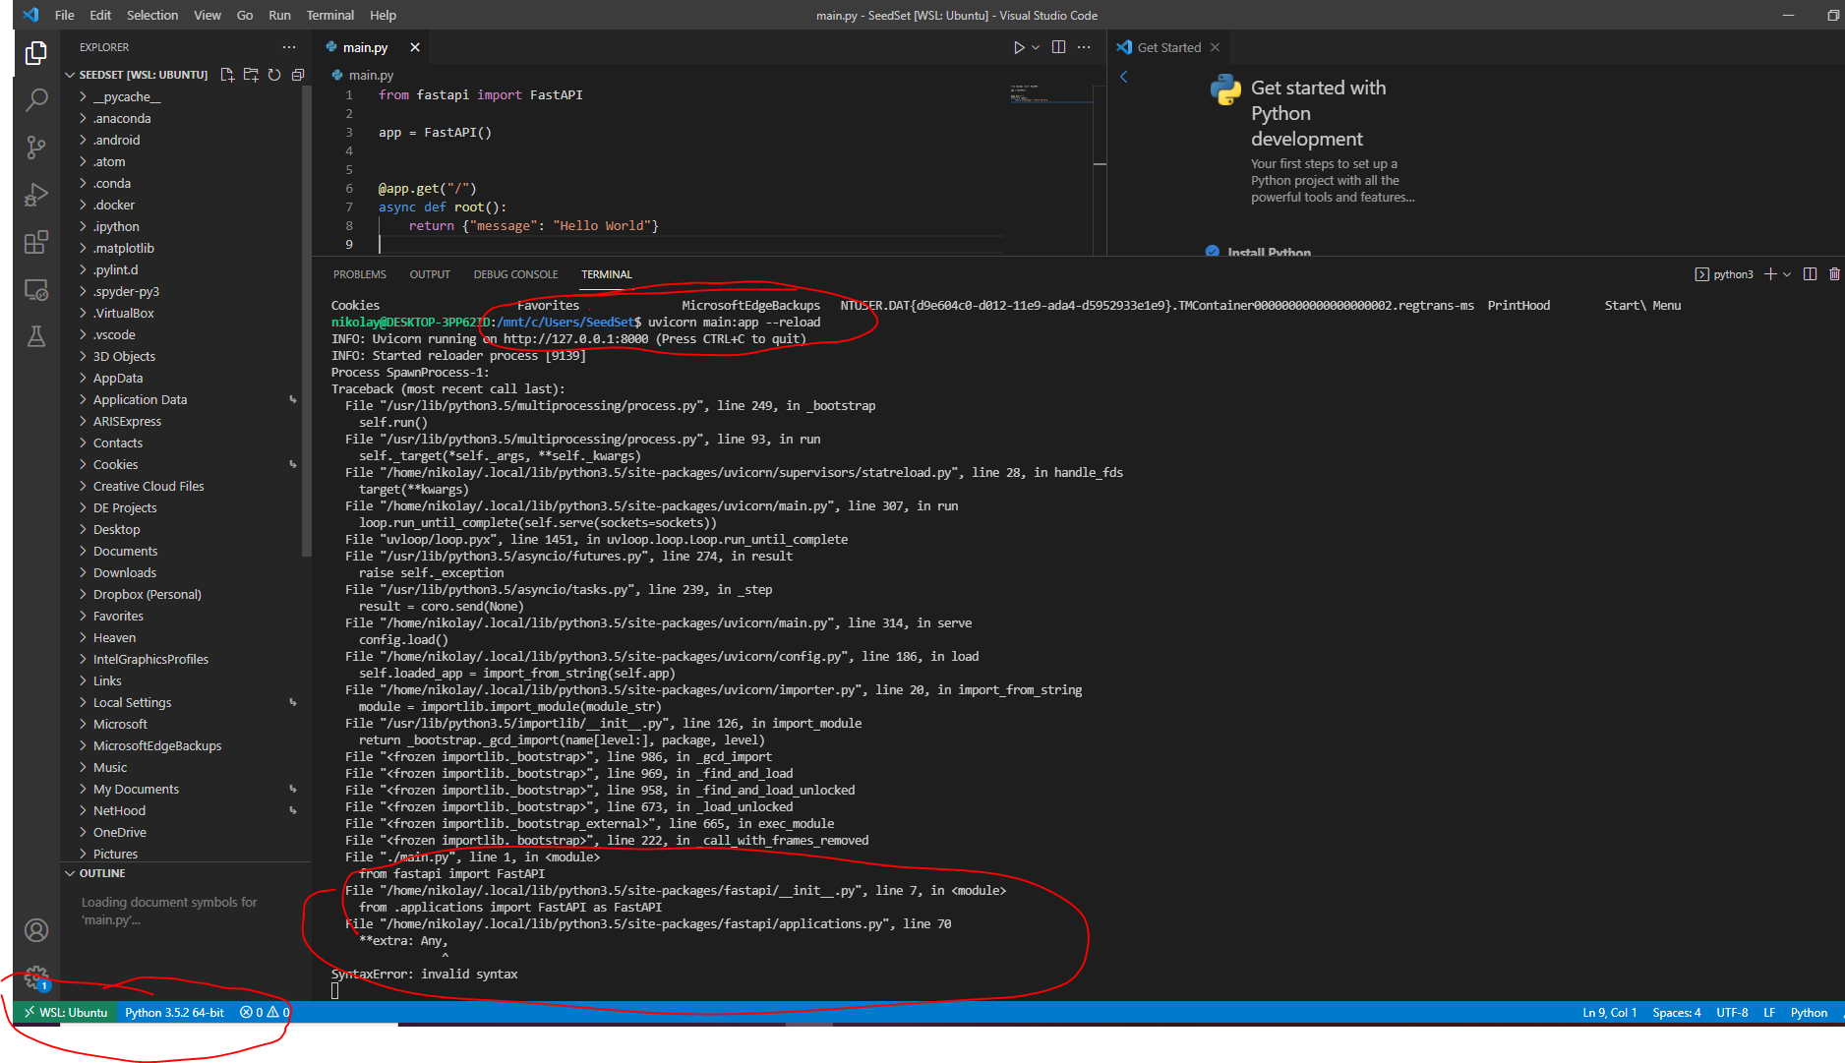The width and height of the screenshot is (1845, 1063).
Task: Open the View menu
Action: tap(208, 15)
